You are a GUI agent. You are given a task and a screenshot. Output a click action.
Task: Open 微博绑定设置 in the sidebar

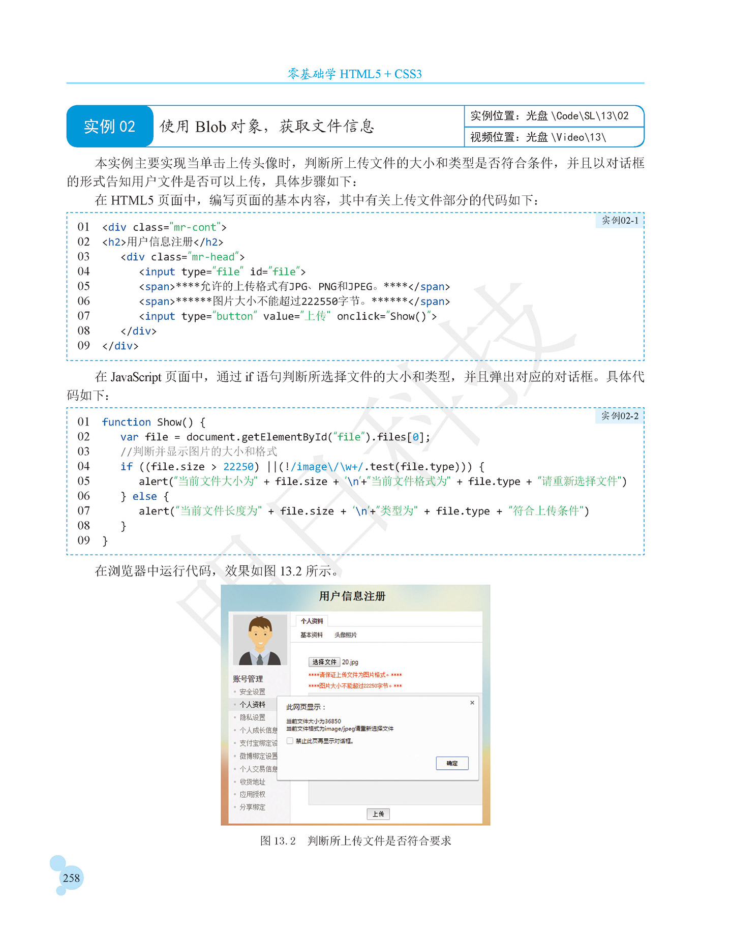[258, 756]
